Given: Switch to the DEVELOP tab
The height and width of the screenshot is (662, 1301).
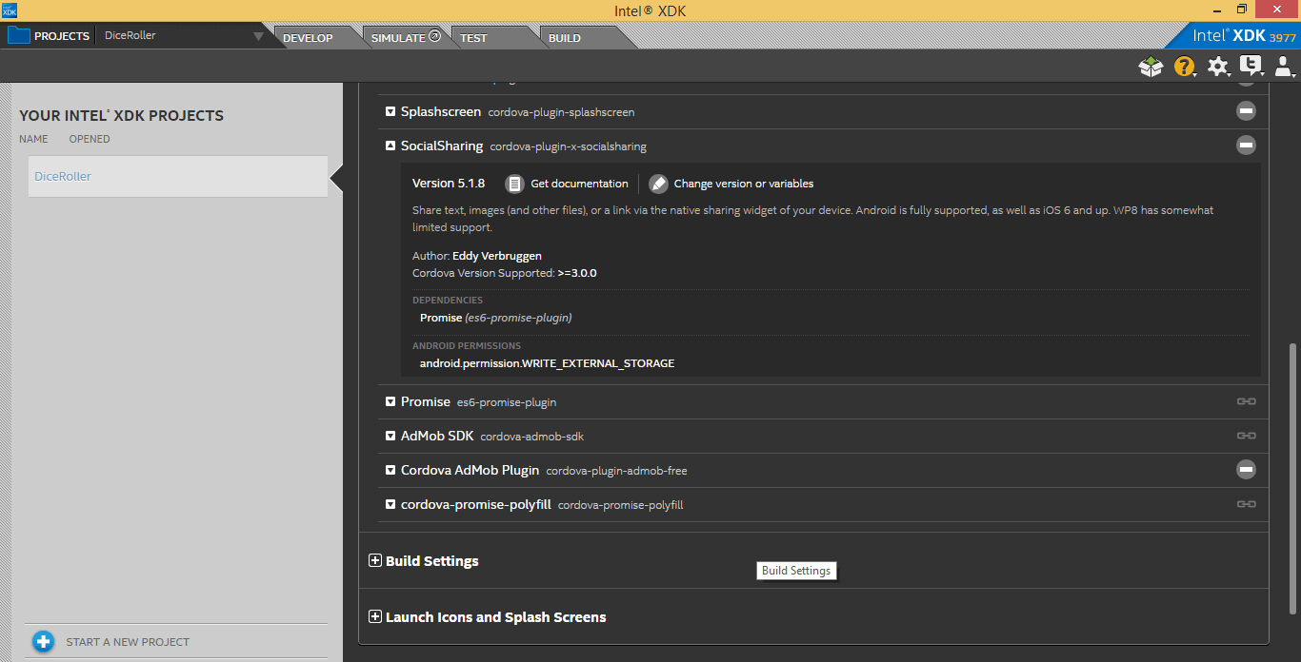Looking at the screenshot, I should 309,38.
